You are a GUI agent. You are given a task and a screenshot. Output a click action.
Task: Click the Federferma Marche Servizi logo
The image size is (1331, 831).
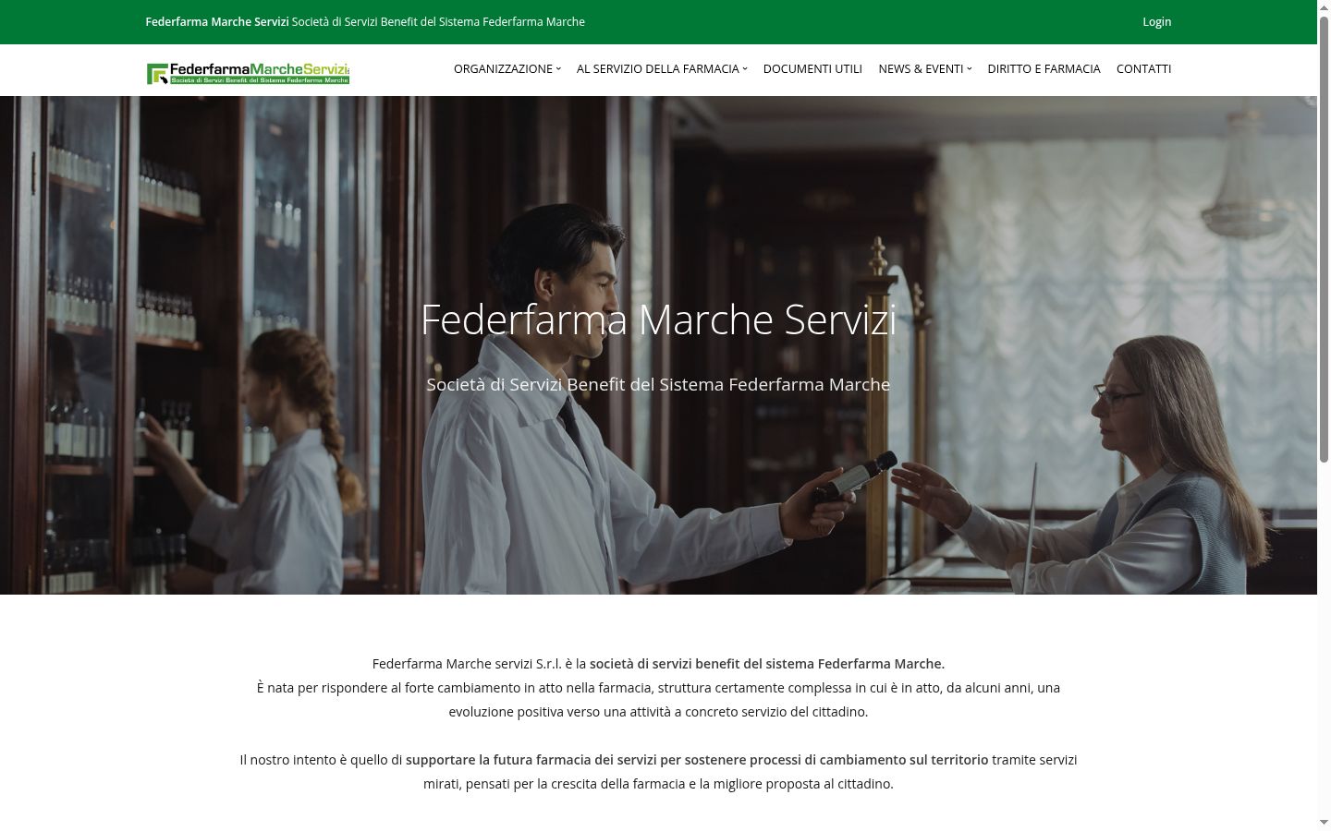coord(248,73)
